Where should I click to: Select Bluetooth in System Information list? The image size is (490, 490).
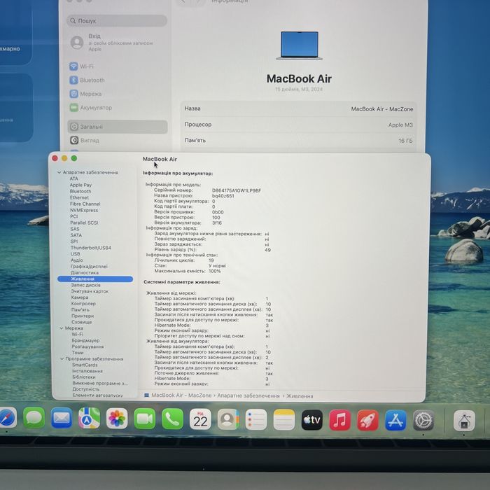[80, 191]
